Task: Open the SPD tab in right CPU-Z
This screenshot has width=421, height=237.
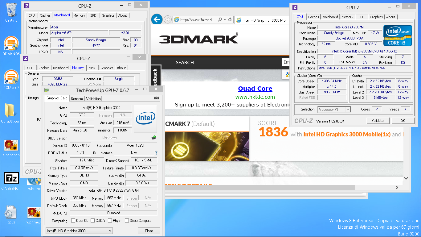Action: click(x=362, y=17)
